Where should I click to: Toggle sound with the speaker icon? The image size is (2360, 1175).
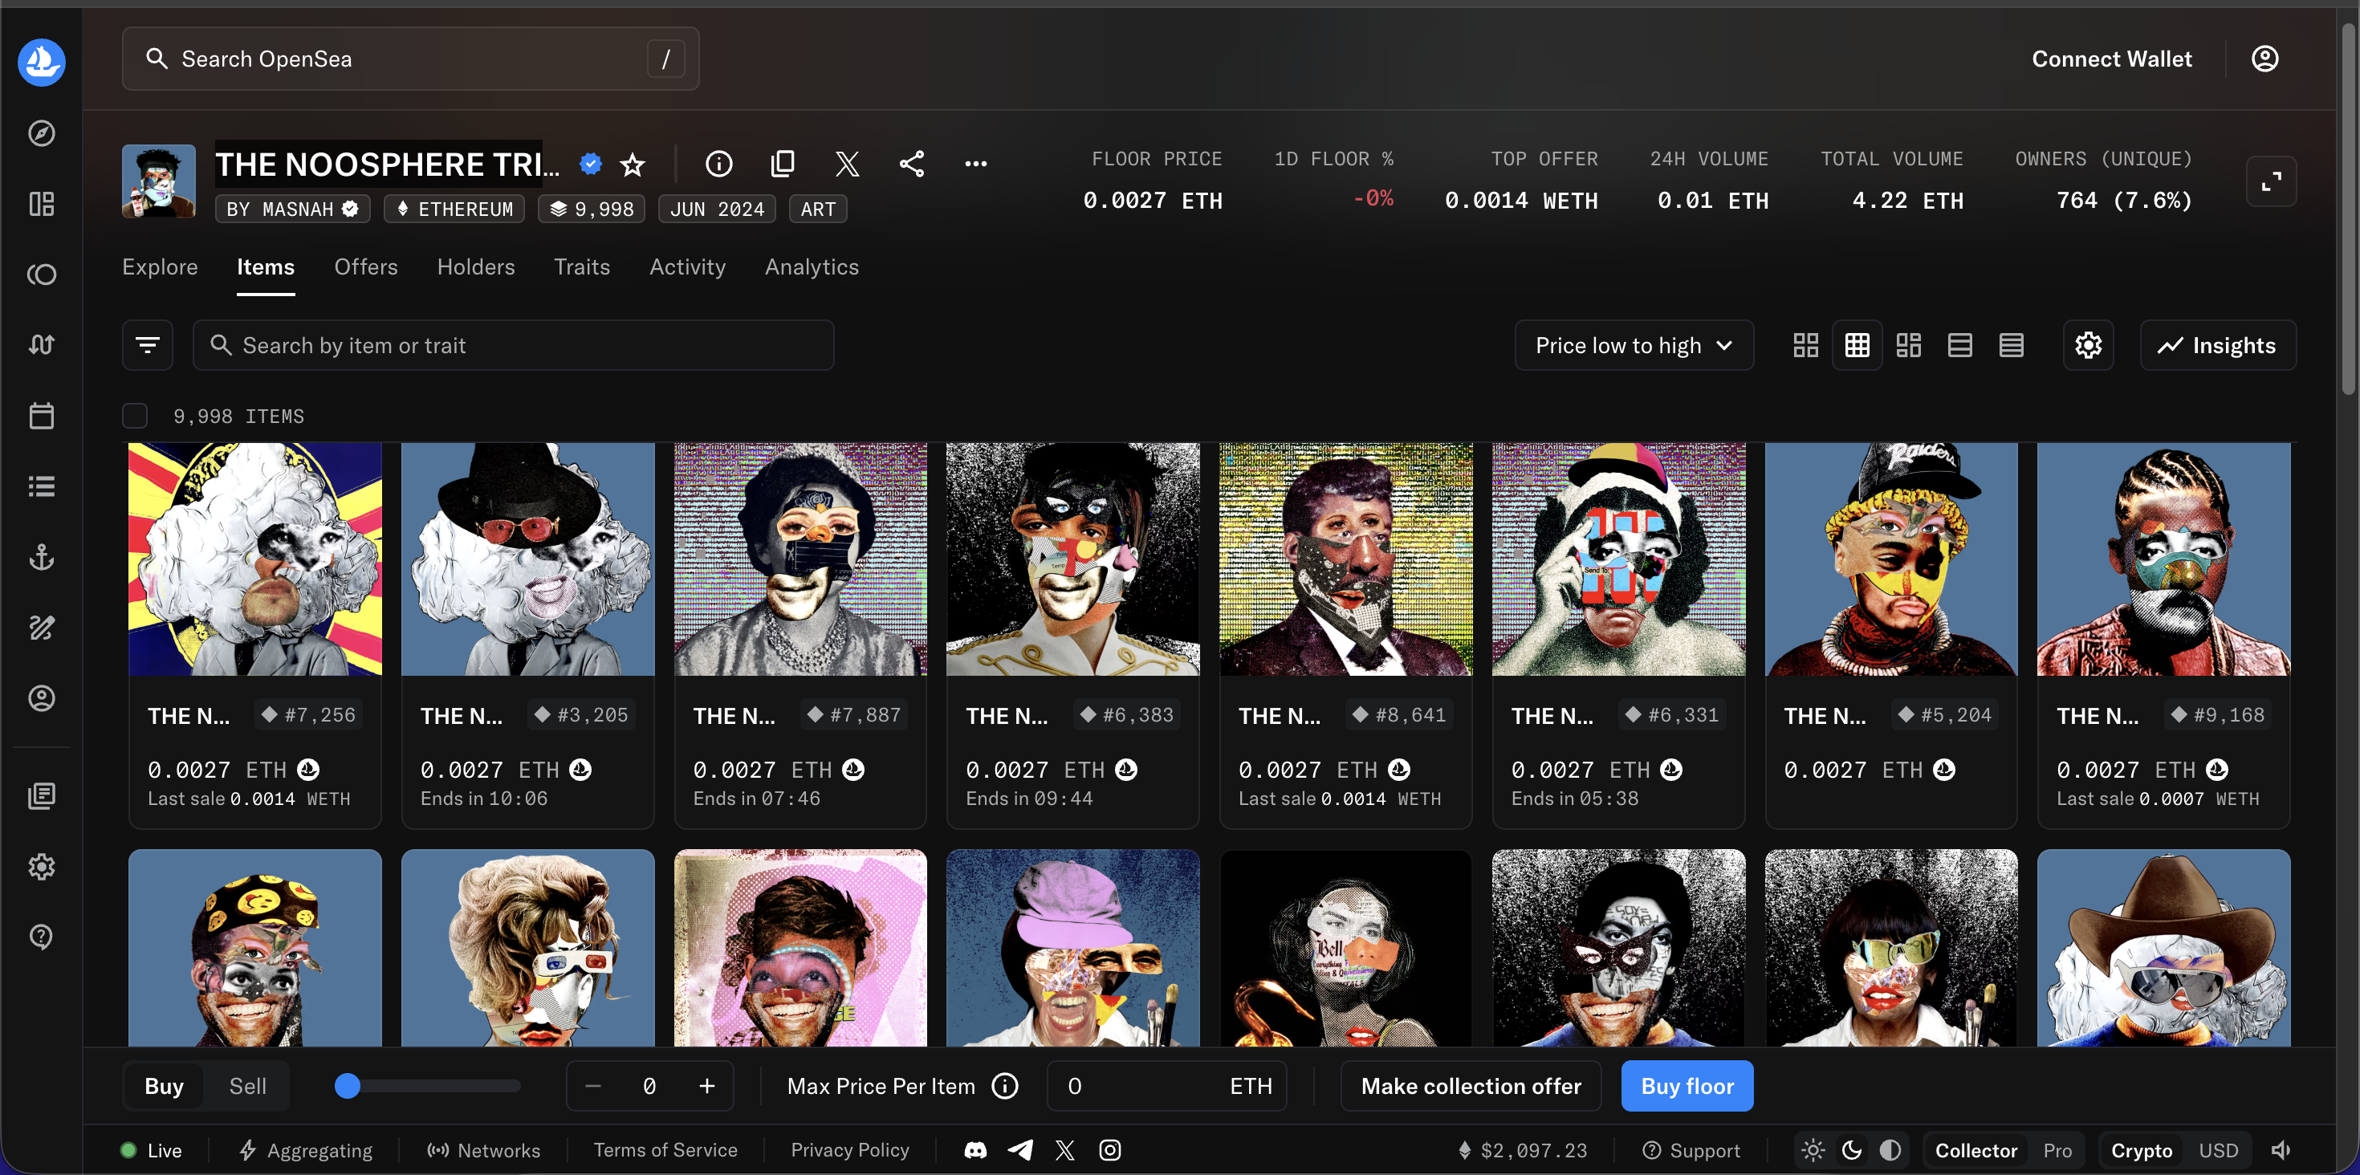tap(2281, 1150)
